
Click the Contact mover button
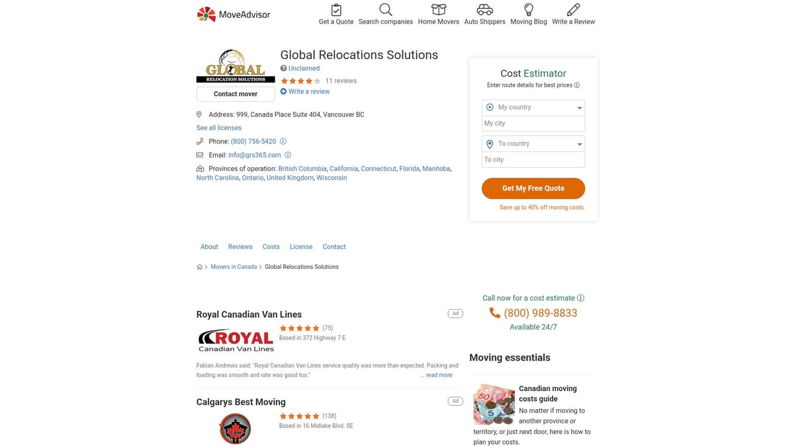point(236,94)
